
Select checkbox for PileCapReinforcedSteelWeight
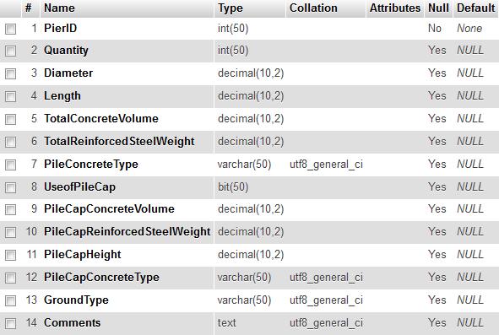(10, 232)
